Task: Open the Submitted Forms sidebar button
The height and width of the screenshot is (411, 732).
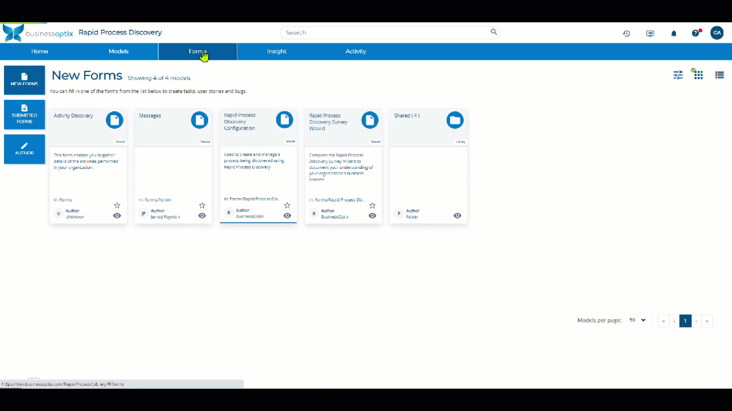Action: [25, 115]
